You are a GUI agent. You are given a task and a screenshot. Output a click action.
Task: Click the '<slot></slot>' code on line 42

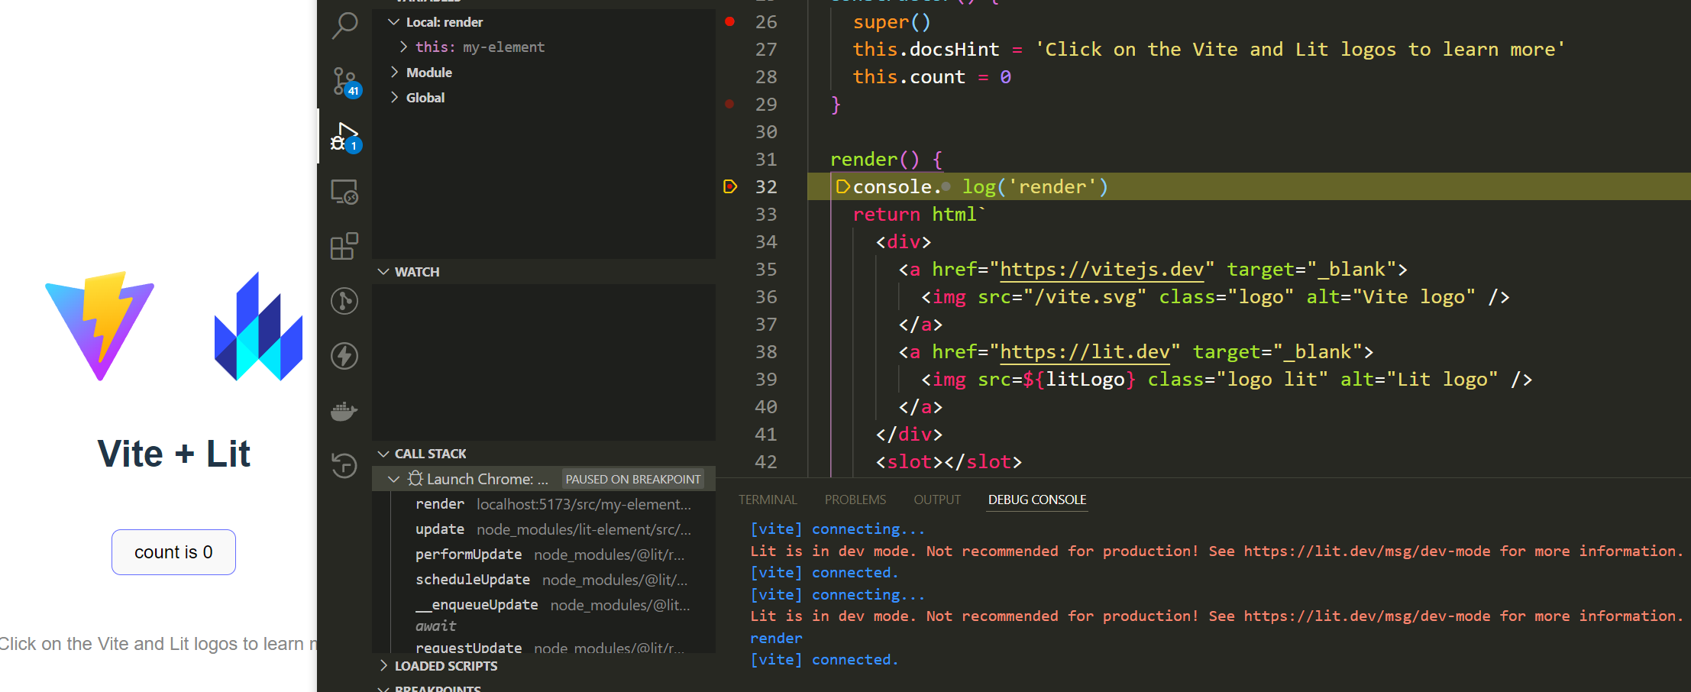[949, 462]
